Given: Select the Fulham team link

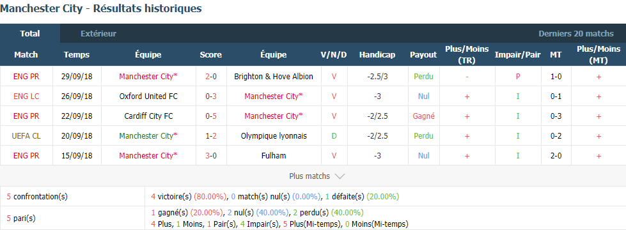Looking at the screenshot, I should [274, 155].
